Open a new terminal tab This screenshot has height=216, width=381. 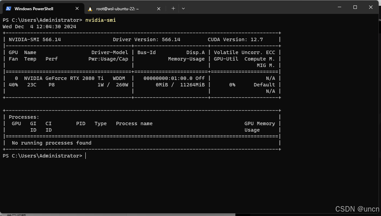point(173,9)
